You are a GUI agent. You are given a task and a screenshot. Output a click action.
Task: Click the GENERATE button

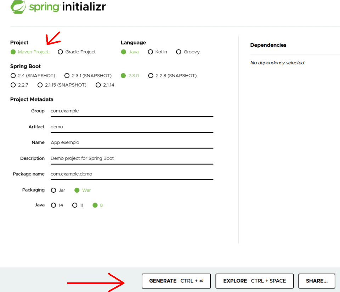(x=176, y=281)
